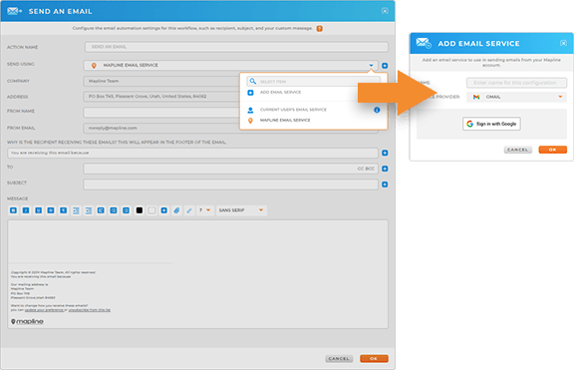Image resolution: width=574 pixels, height=370 pixels.
Task: Click the blue icon right of indent icons
Action: 101,210
